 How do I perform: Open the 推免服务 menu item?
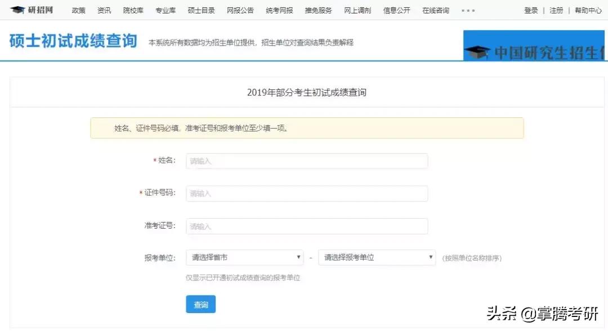317,10
